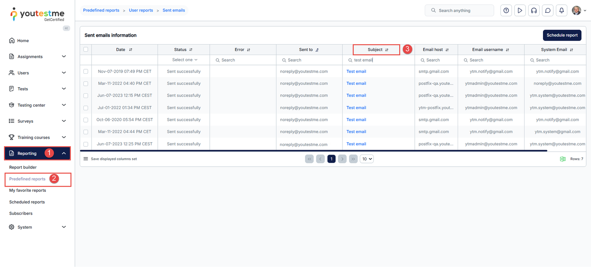Image resolution: width=591 pixels, height=267 pixels.
Task: Click the Schedule report button
Action: (x=562, y=35)
